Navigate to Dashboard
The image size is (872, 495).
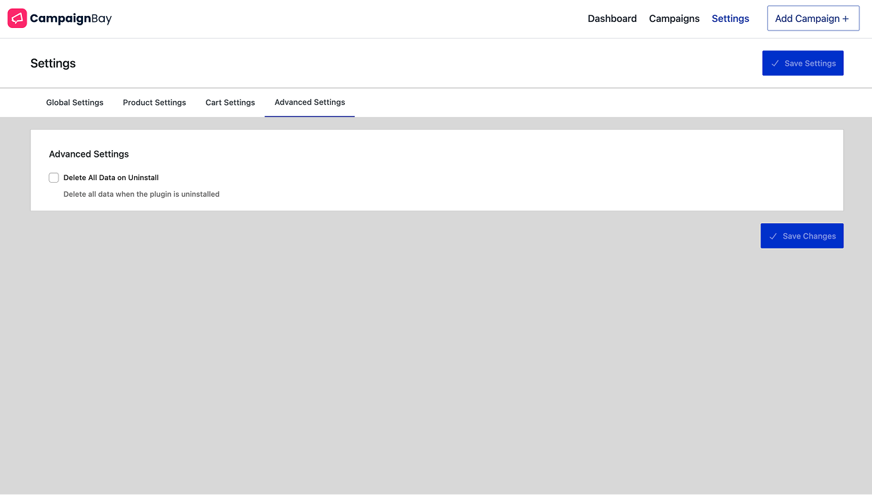tap(612, 19)
